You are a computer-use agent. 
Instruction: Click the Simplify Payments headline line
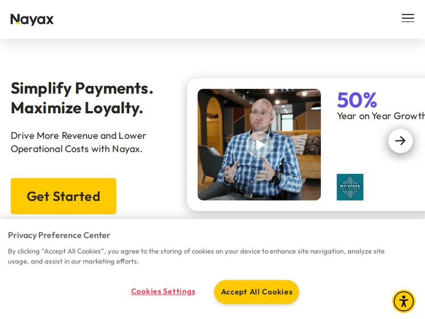pyautogui.click(x=82, y=88)
